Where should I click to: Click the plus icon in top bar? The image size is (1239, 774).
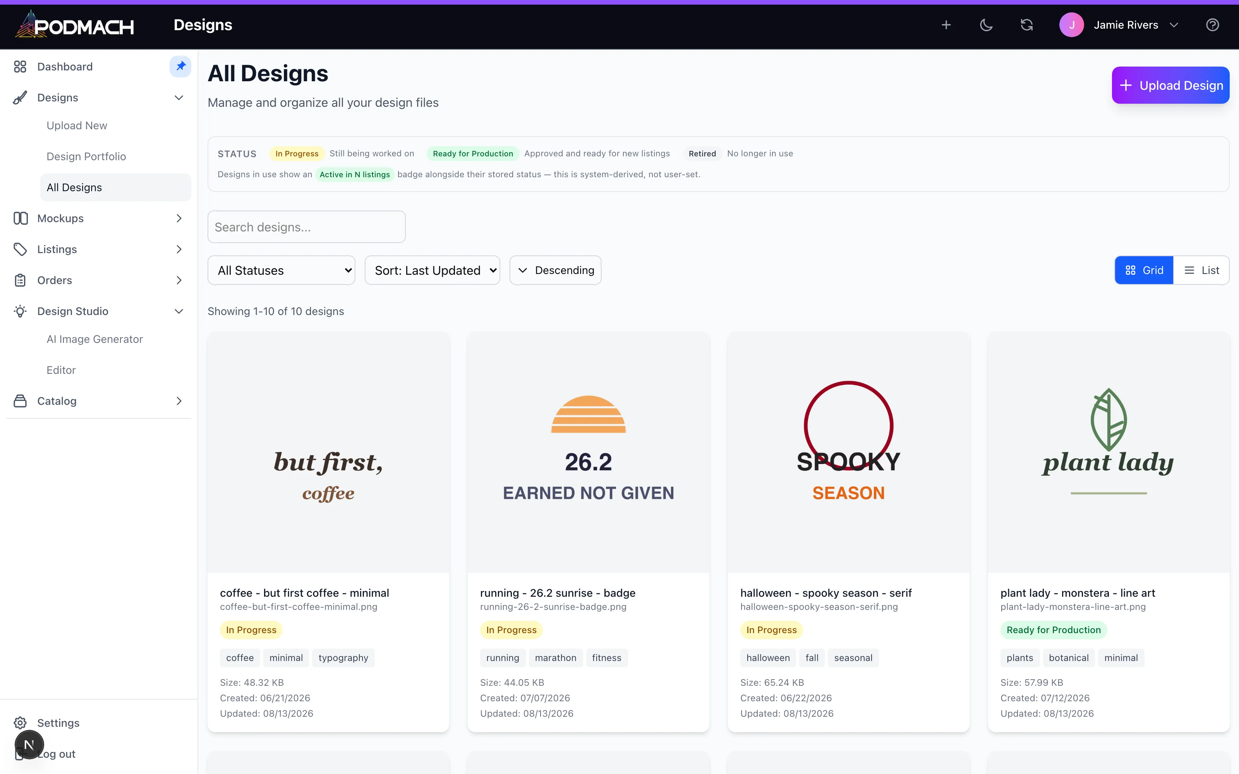coord(946,24)
